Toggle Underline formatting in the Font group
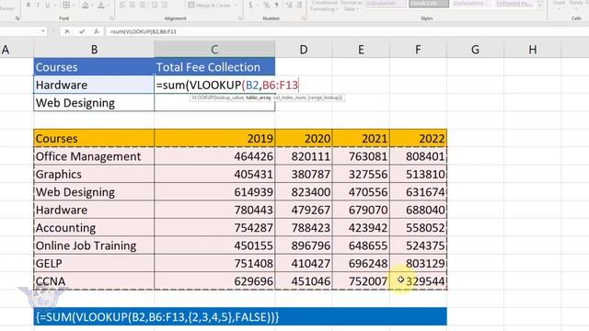The height and width of the screenshot is (331, 589). point(47,5)
